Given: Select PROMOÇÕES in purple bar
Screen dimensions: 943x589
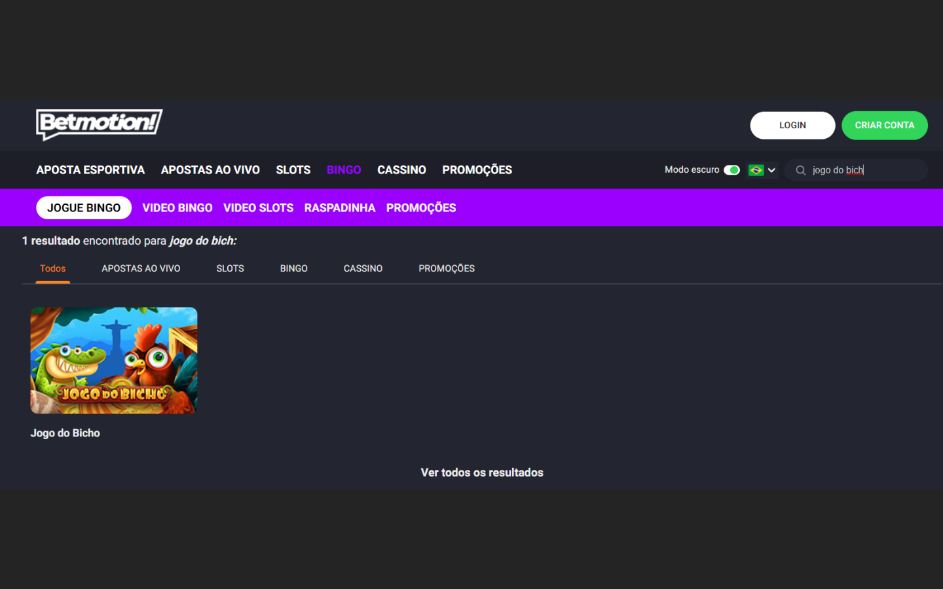Looking at the screenshot, I should click(x=421, y=207).
